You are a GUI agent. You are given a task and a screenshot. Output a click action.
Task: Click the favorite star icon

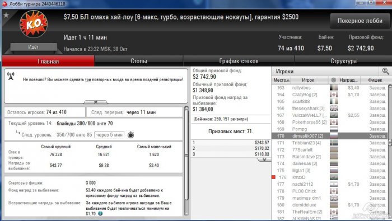click(6, 15)
